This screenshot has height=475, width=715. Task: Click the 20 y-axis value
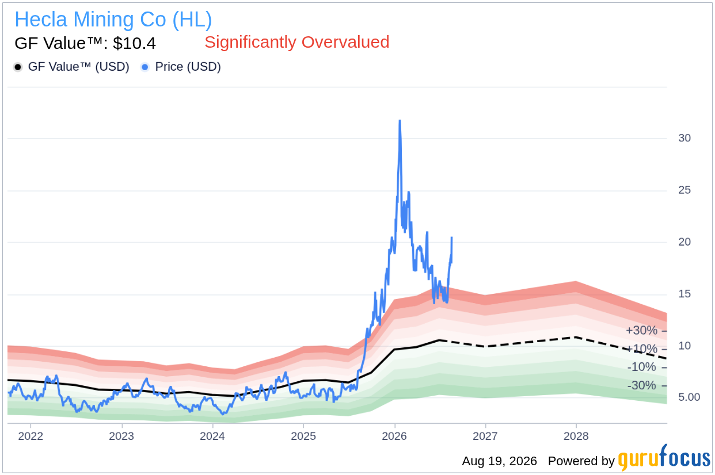point(684,242)
